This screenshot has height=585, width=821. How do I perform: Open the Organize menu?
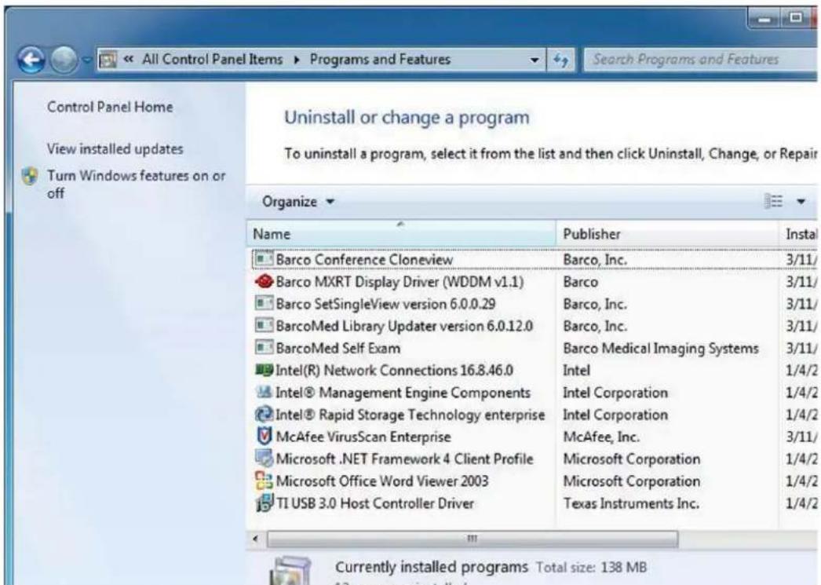pyautogui.click(x=298, y=202)
